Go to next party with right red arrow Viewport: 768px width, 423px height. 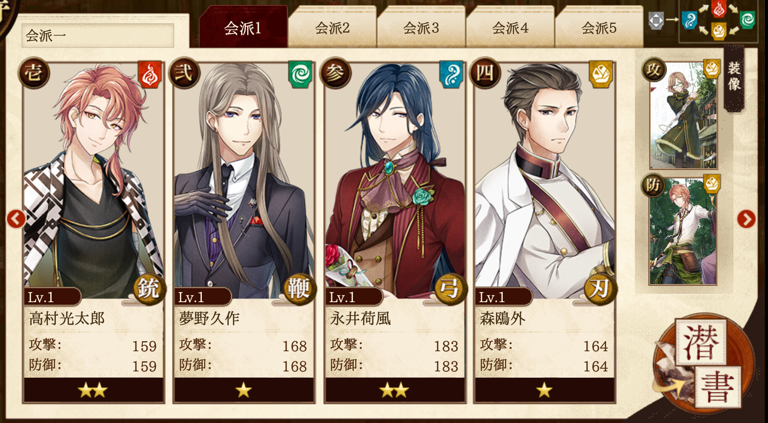tap(746, 219)
